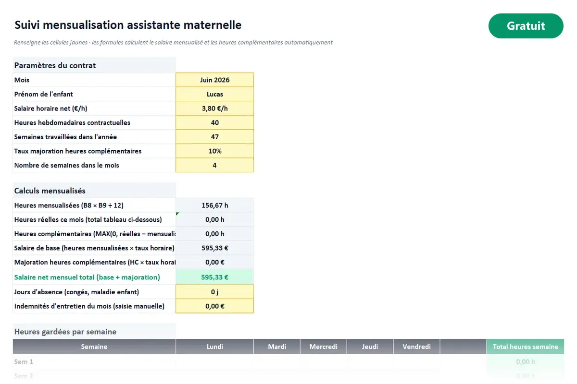The height and width of the screenshot is (384, 577).
Task: Click the Heures gardées par semaine heading
Action: tap(65, 332)
